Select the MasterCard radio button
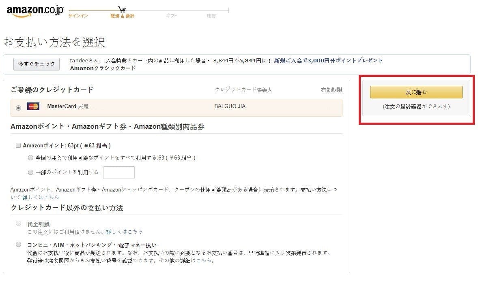 click(x=19, y=108)
